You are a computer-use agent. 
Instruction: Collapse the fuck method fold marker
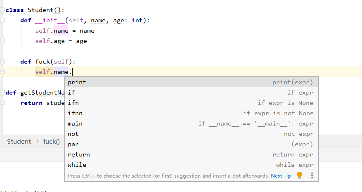pyautogui.click(x=2, y=62)
